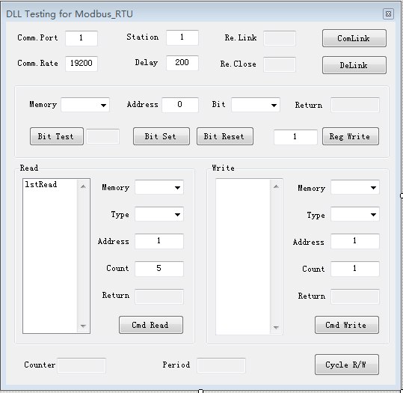Start Cycle R/W button
403x393 pixels.
pyautogui.click(x=347, y=365)
